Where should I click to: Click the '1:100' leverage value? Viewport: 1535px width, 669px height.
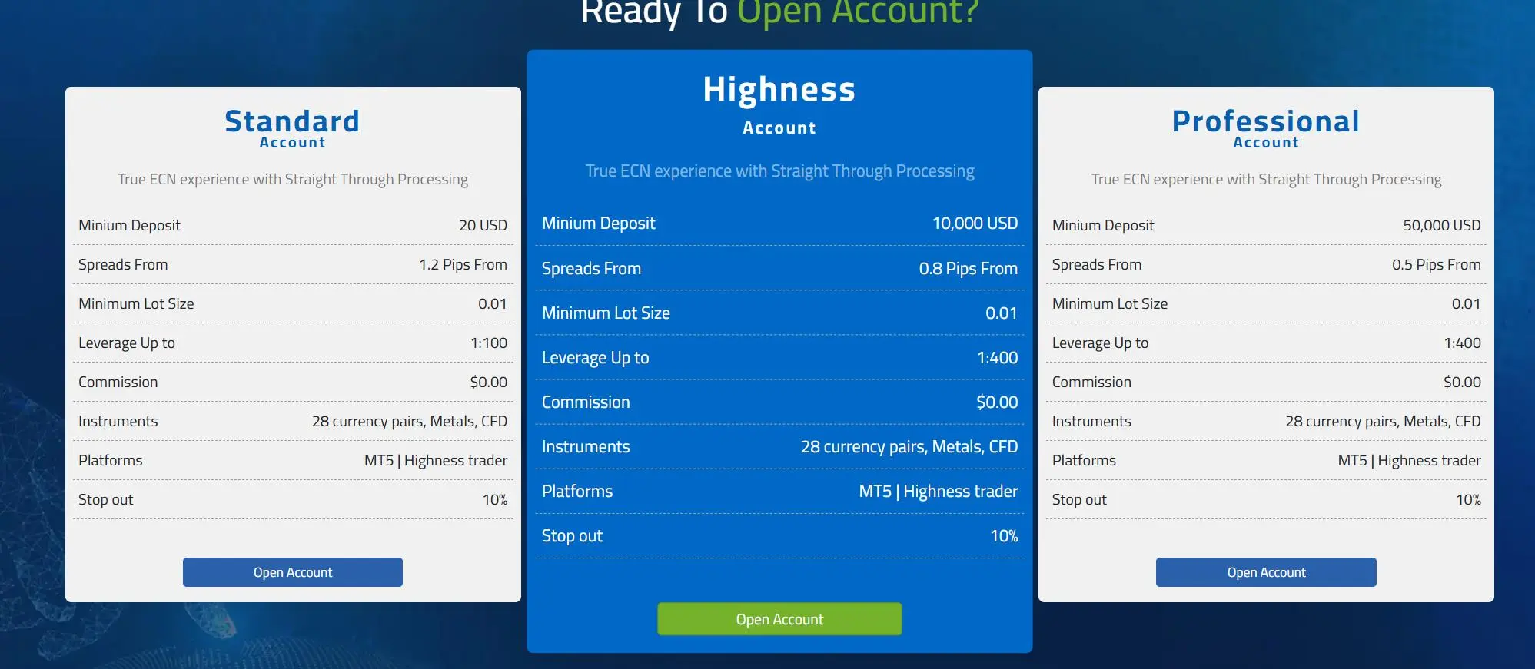[x=489, y=343]
